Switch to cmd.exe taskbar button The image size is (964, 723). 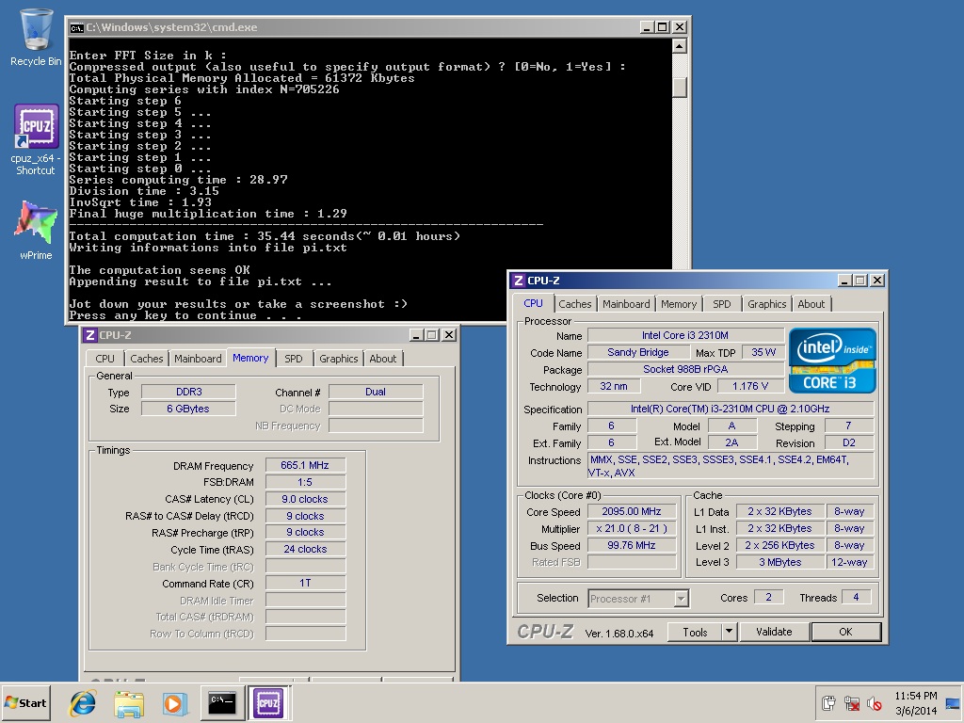[x=222, y=702]
